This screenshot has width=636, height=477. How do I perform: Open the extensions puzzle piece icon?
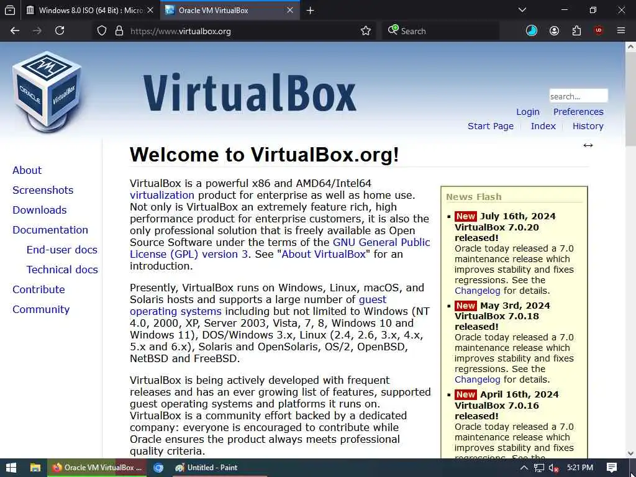[576, 31]
